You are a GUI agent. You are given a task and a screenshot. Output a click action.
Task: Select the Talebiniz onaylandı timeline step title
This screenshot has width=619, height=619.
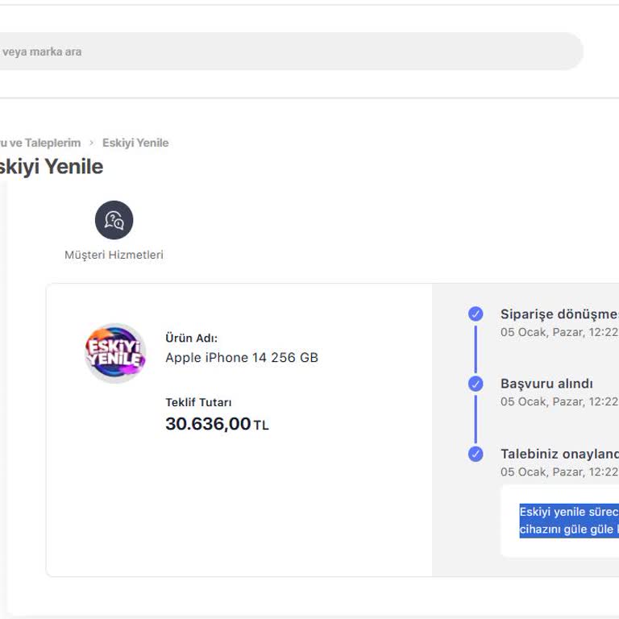pyautogui.click(x=559, y=454)
